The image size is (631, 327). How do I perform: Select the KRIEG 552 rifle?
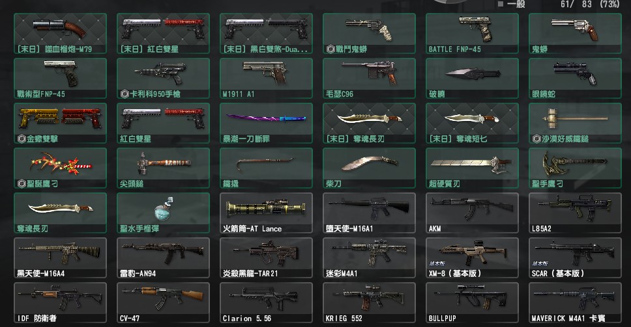click(x=369, y=303)
